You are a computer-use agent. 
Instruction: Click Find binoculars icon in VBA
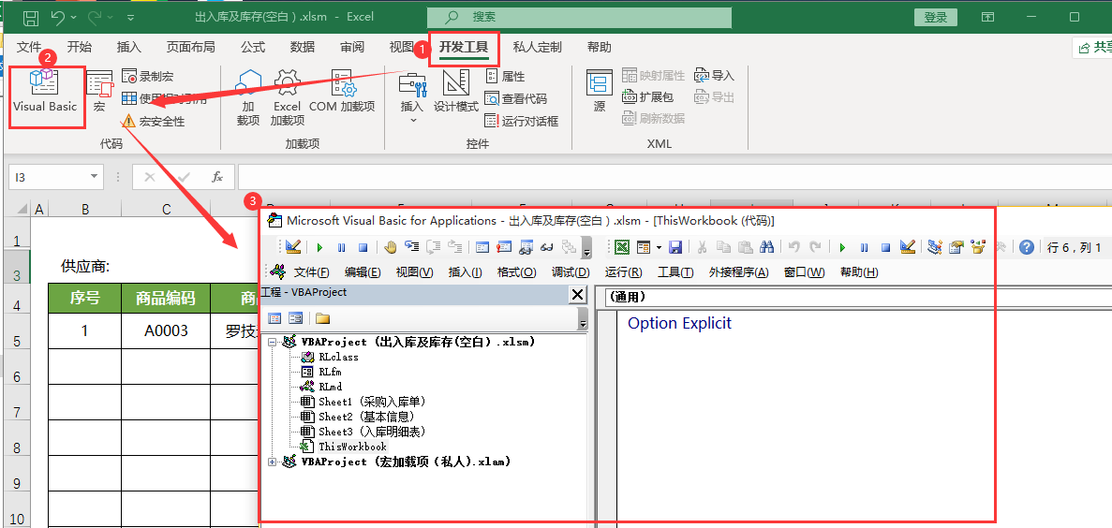pyautogui.click(x=766, y=247)
